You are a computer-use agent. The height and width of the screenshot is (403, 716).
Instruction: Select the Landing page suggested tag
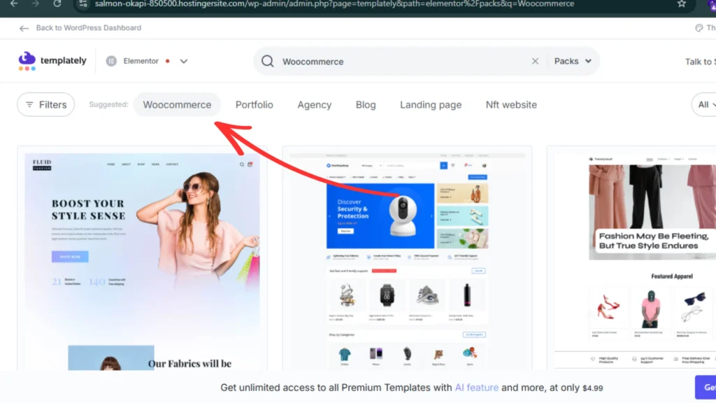[x=431, y=105]
